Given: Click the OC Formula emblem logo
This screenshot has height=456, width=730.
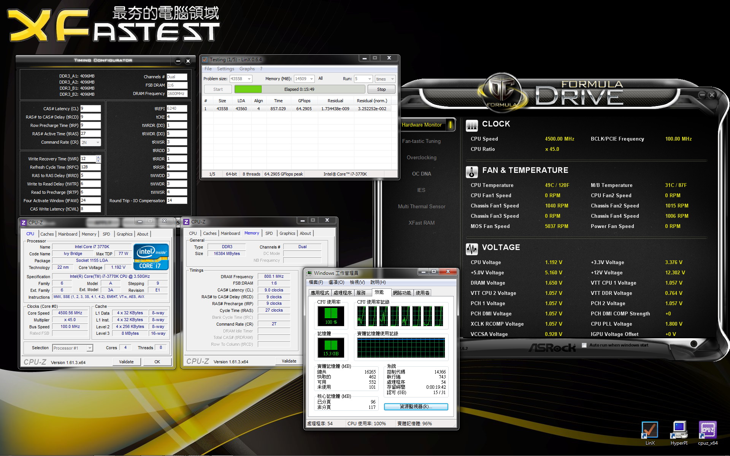Looking at the screenshot, I should 502,90.
